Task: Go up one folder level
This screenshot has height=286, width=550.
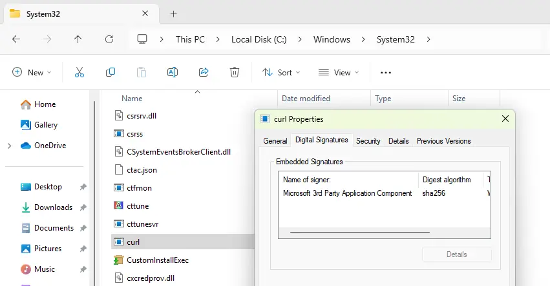Action: tap(78, 39)
